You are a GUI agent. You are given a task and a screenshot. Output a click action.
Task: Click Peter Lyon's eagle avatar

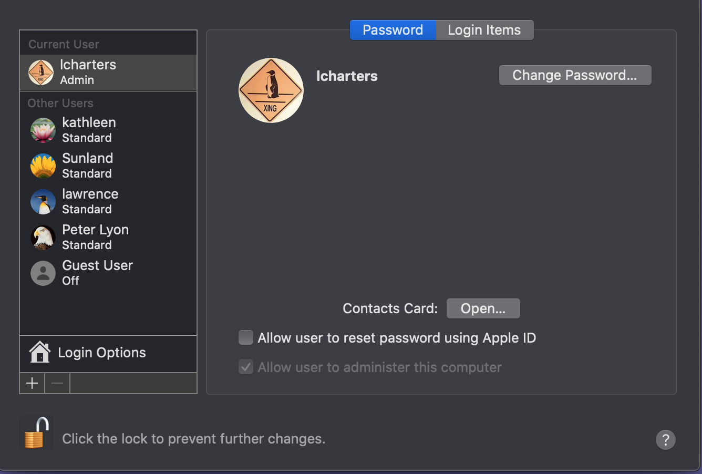(x=43, y=238)
